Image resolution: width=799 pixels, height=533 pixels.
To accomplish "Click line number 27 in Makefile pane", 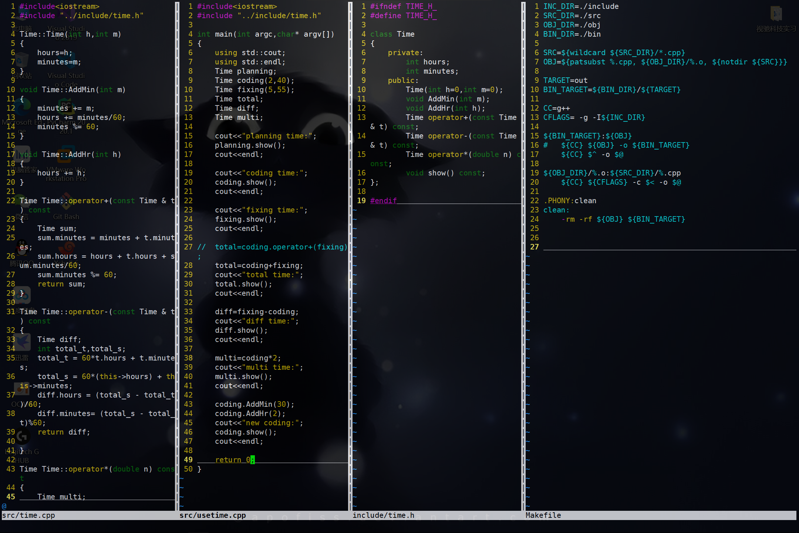I will (x=534, y=247).
